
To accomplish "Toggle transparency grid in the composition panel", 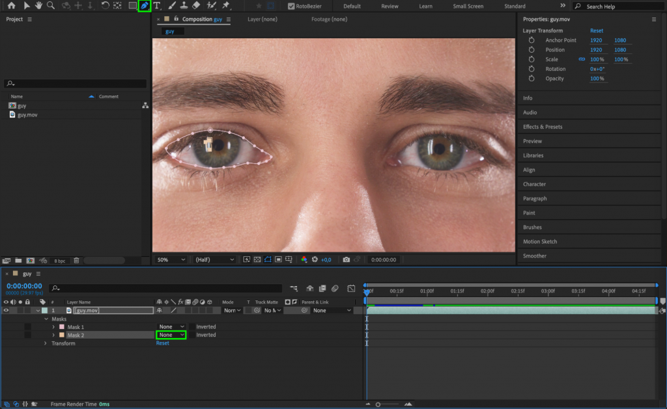I will [x=259, y=259].
